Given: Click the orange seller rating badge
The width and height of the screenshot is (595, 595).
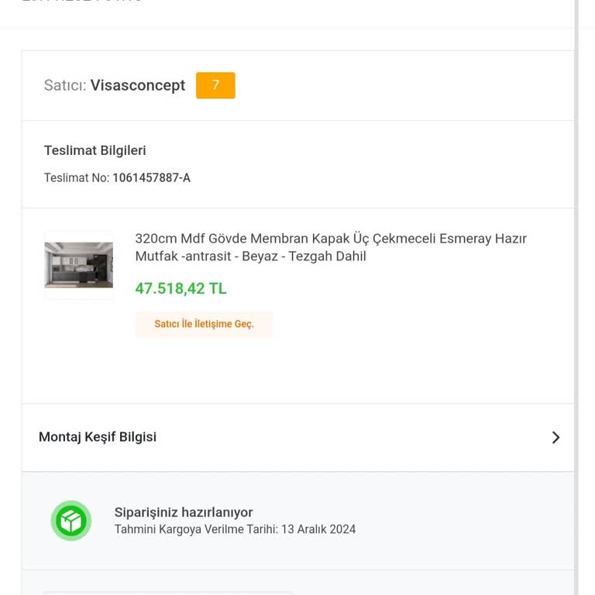Looking at the screenshot, I should coord(215,85).
